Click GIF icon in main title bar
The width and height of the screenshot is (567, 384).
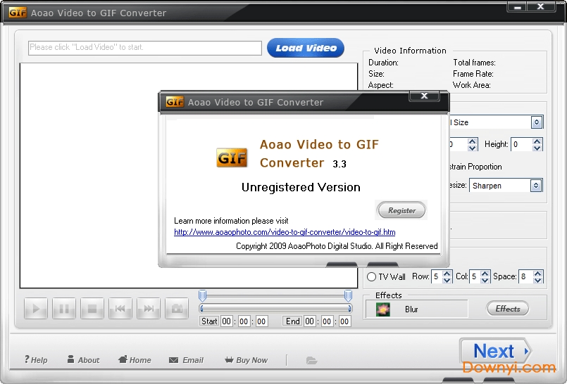18,13
